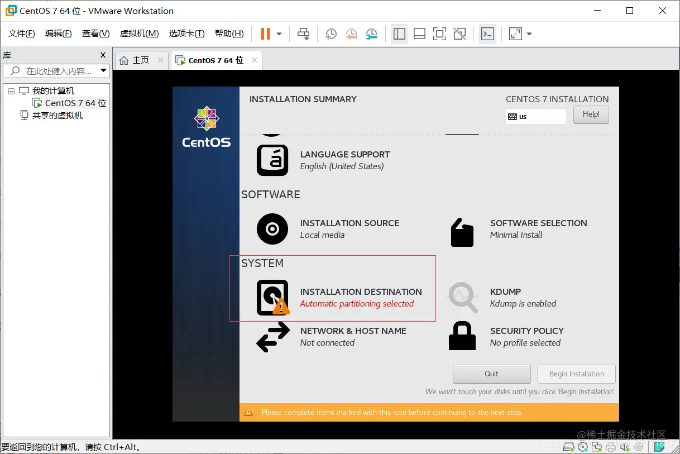The image size is (680, 454).
Task: Close the library (库) panel
Action: tap(103, 55)
